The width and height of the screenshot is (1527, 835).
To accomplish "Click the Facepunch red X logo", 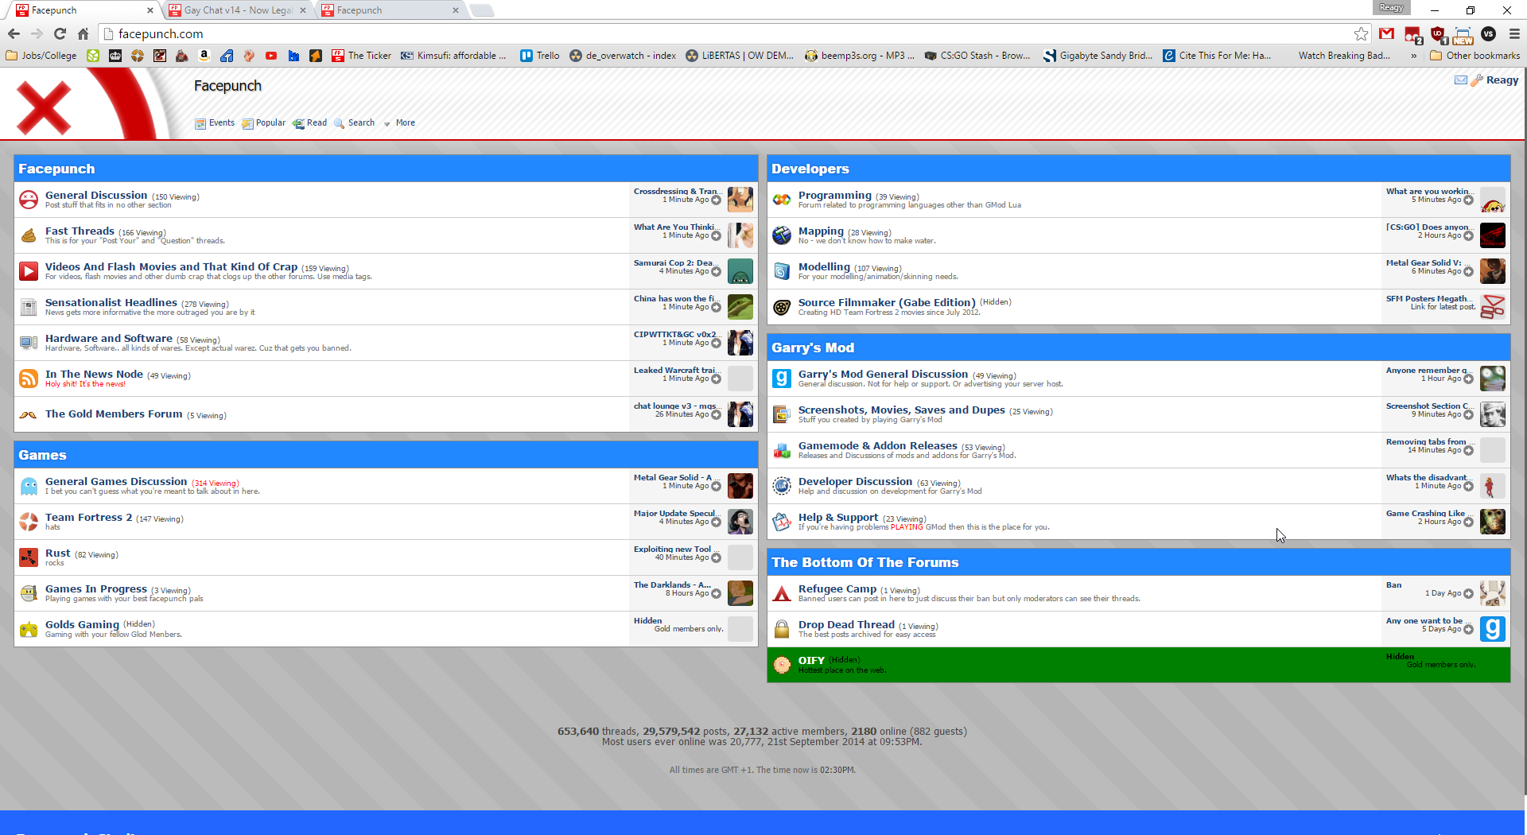I will [x=44, y=108].
